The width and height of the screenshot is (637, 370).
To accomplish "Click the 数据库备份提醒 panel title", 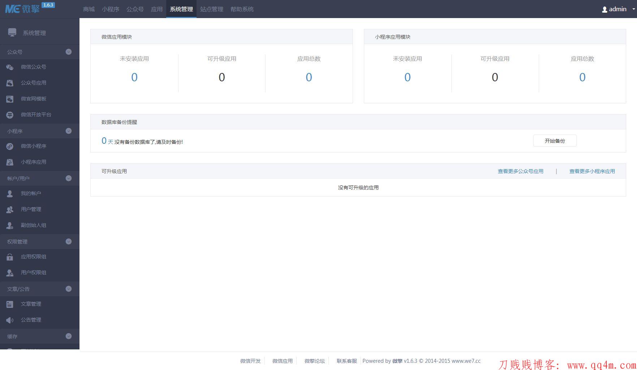I will [x=119, y=122].
